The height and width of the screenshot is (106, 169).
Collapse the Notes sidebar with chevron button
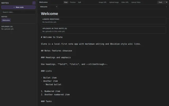tap(34, 3)
